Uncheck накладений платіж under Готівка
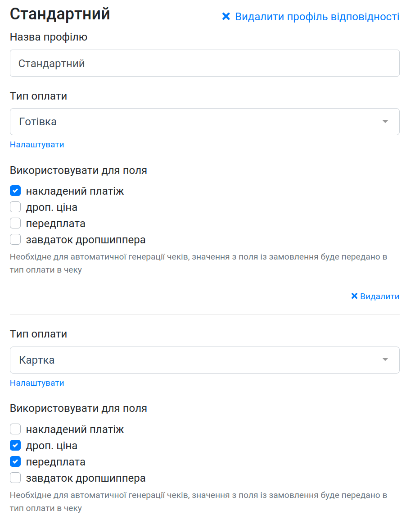Viewport: 406px width, 520px height. coord(15,191)
